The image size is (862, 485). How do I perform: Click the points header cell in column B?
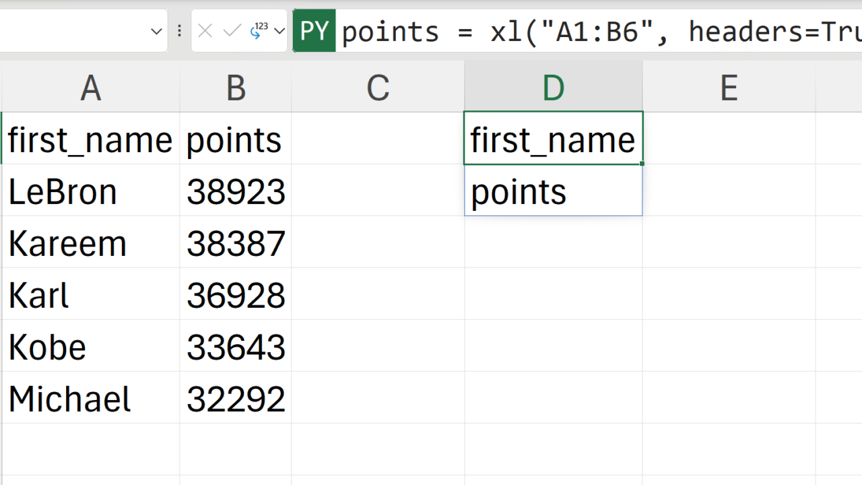coord(236,139)
